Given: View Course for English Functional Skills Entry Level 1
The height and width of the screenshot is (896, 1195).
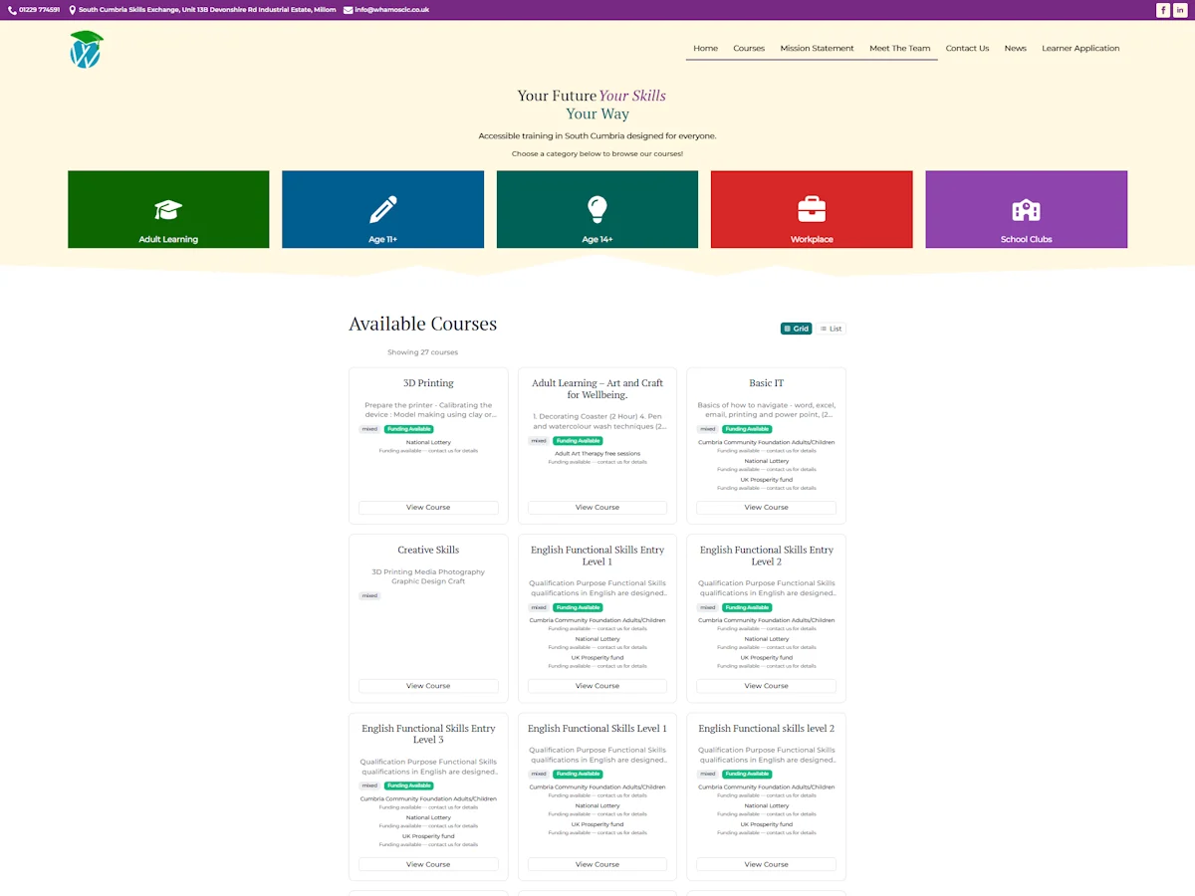Looking at the screenshot, I should pyautogui.click(x=597, y=686).
